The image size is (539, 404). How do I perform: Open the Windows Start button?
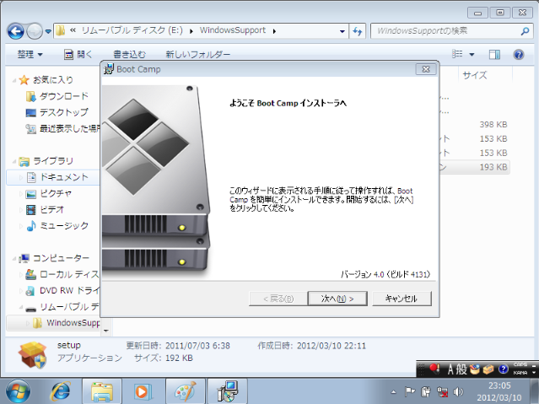[x=18, y=391]
